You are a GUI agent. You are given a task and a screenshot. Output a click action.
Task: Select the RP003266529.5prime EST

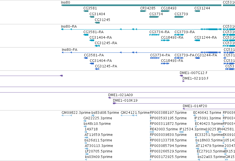coord(151,154)
